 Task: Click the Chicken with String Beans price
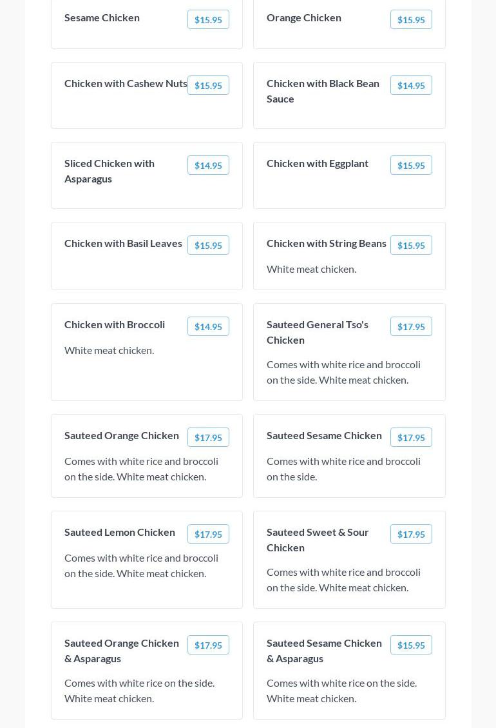pyautogui.click(x=411, y=245)
